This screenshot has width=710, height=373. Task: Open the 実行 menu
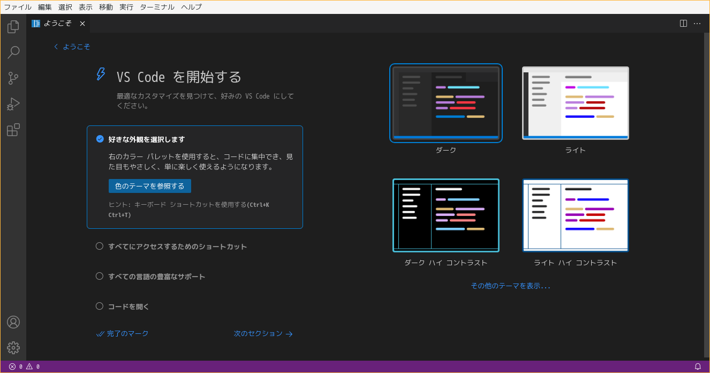(x=126, y=7)
